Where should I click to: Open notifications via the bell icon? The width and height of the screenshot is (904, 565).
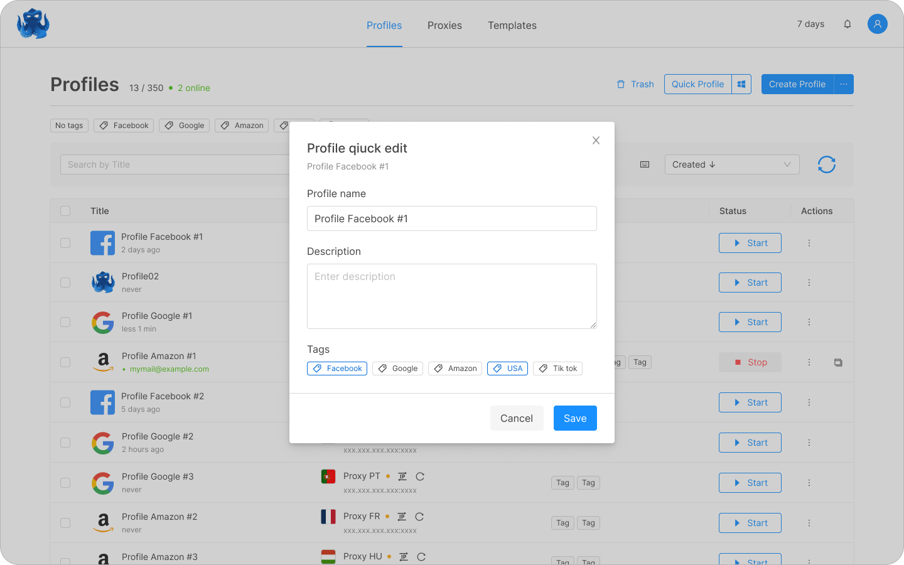(x=847, y=24)
